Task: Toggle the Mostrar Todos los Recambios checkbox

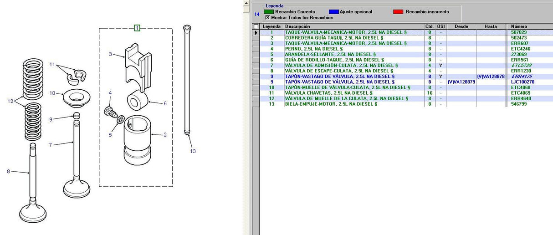Action: [x=267, y=17]
